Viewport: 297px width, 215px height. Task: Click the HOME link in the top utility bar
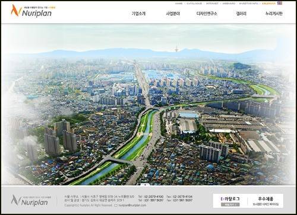click(x=179, y=4)
